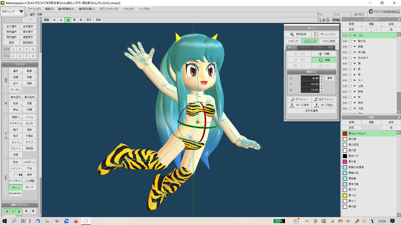Collapse the 胴体 object tree arrow

click(355, 103)
